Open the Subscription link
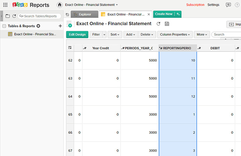The height and width of the screenshot is (156, 241). tap(195, 5)
